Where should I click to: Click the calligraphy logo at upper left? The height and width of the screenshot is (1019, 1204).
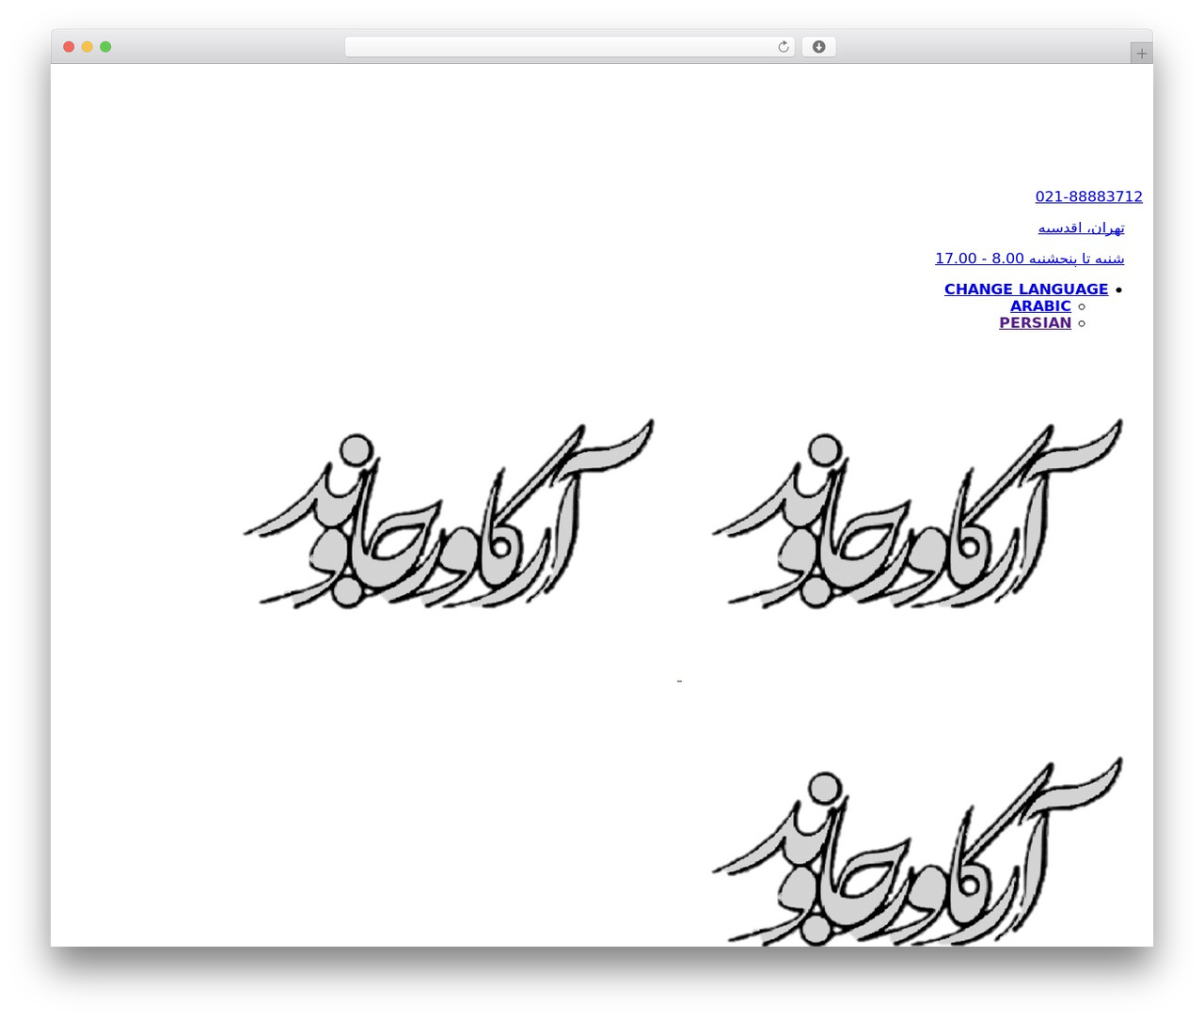pos(449,513)
